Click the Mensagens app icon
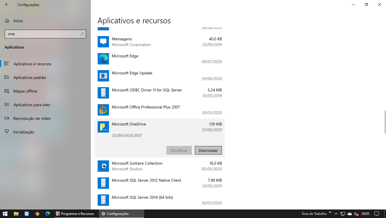Image resolution: width=386 pixels, height=218 pixels. (103, 42)
